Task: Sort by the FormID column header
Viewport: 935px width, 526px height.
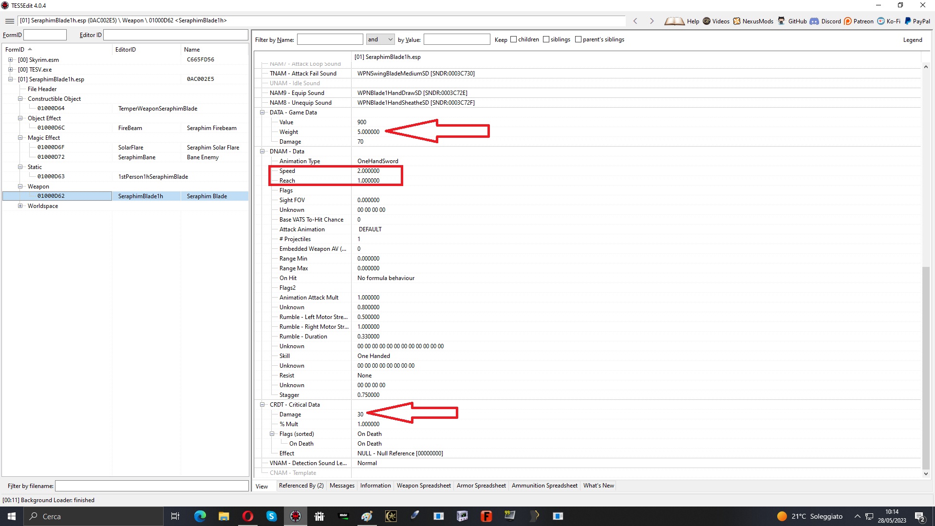Action: pos(57,49)
